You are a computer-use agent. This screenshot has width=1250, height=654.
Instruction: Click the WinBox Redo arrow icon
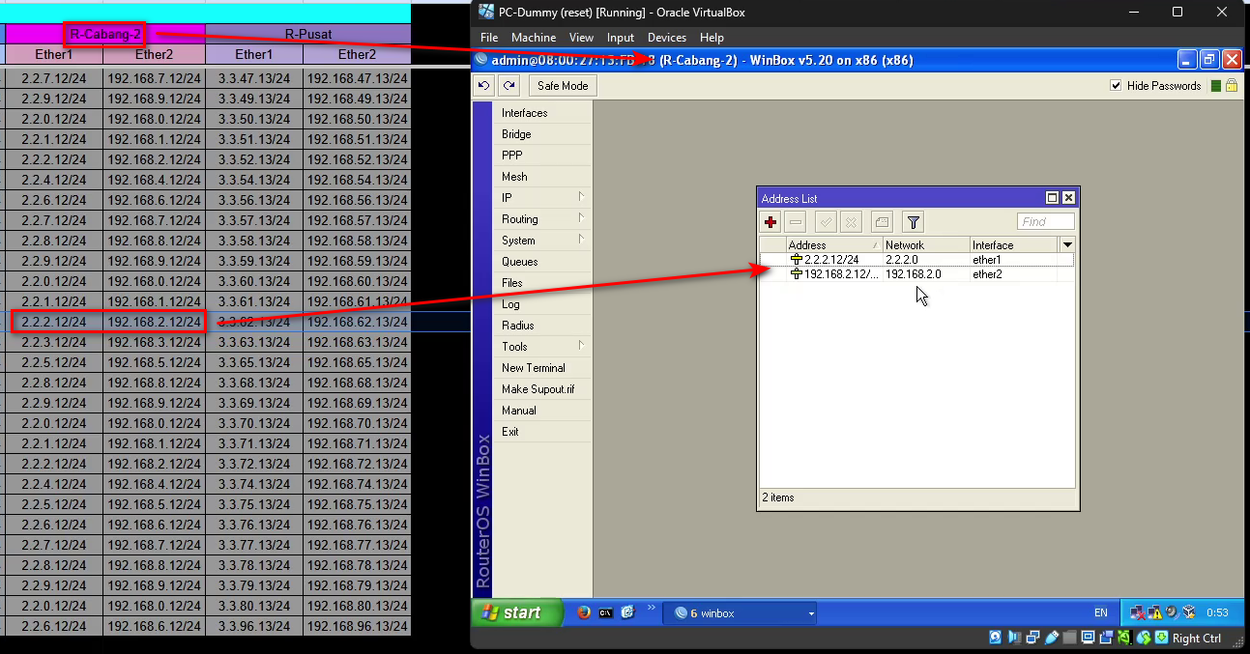509,86
